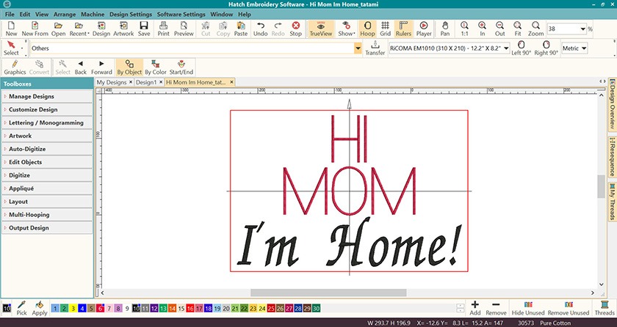617x327 pixels.
Task: Toggle the Grid display
Action: [x=385, y=29]
